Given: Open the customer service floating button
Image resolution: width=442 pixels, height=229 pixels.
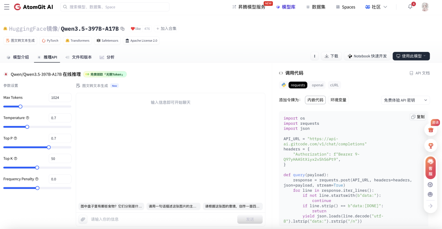Looking at the screenshot, I should (x=431, y=168).
